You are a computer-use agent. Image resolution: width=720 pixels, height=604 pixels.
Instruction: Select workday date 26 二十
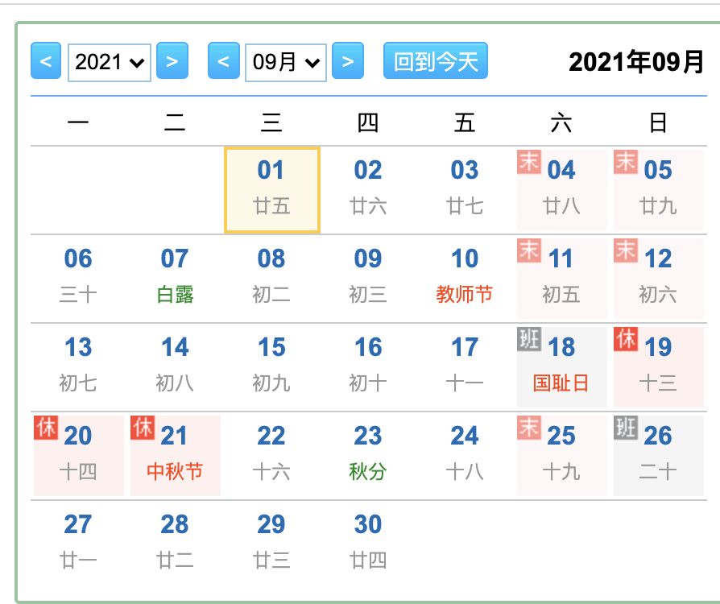[659, 456]
